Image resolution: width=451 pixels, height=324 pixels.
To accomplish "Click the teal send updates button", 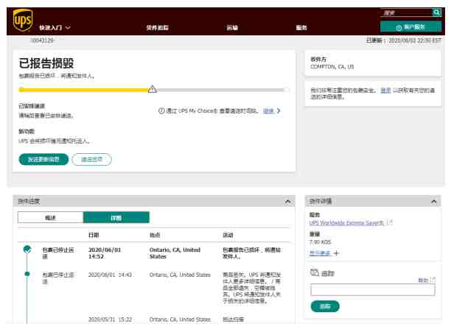I will click(43, 160).
